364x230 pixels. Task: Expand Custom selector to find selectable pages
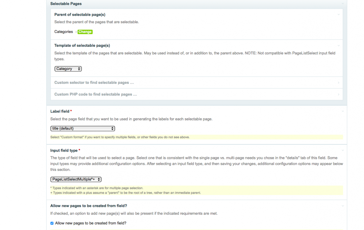pos(94,83)
